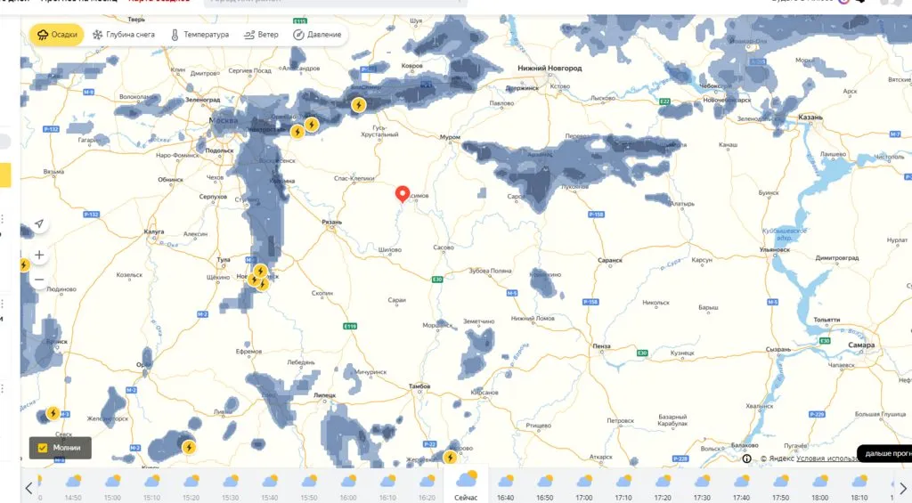Show the Температура map layer

pyautogui.click(x=199, y=35)
